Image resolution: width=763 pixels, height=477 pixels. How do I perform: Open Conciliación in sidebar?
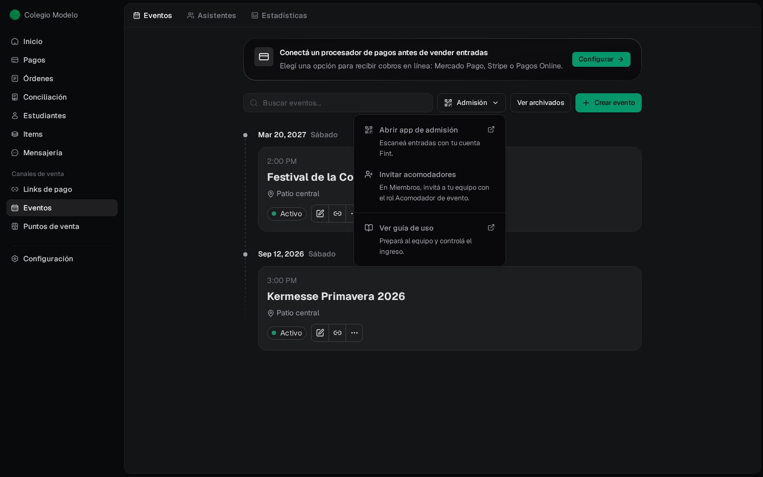click(62, 97)
